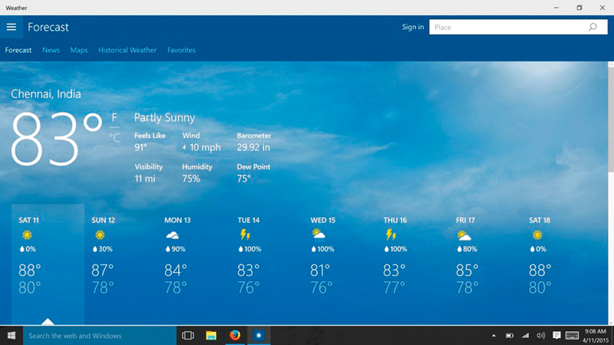Open the Historical Weather tab
614x345 pixels.
pos(127,50)
